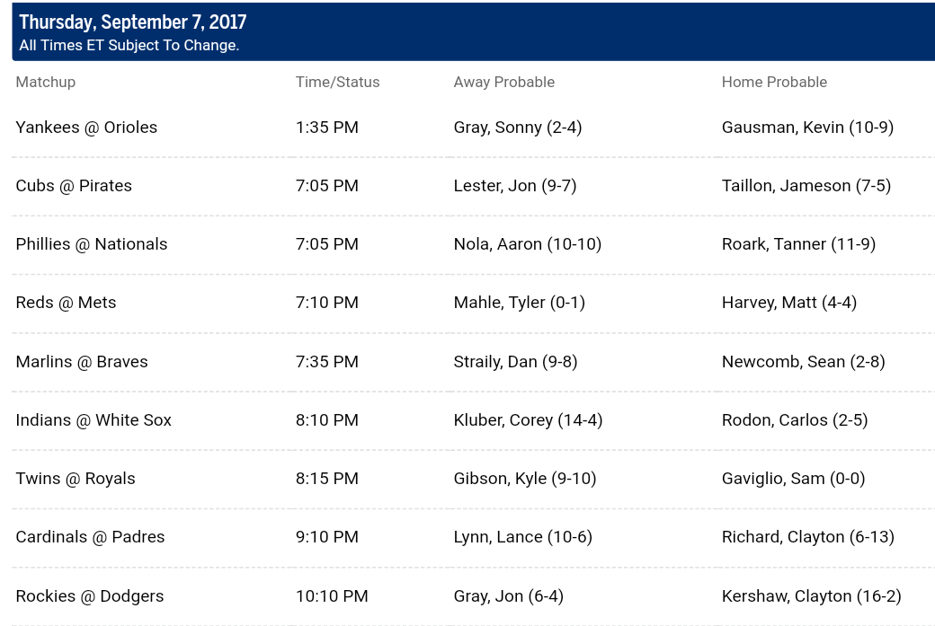935x626 pixels.
Task: Click the Matchup column header
Action: click(45, 83)
